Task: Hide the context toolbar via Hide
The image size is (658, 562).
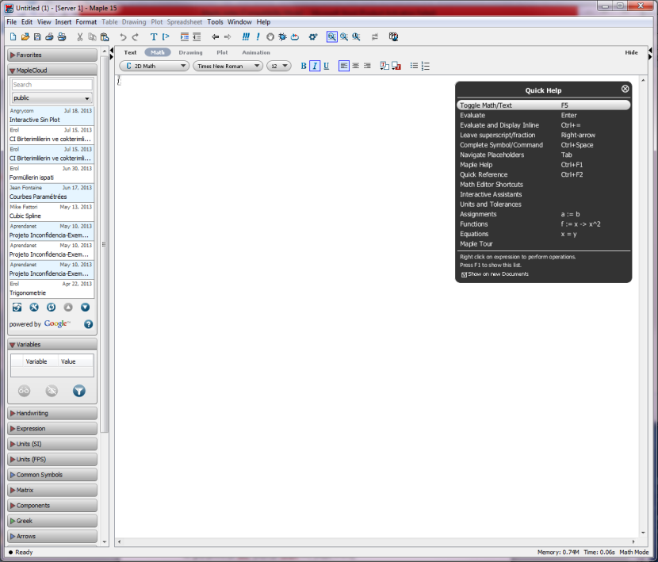Action: [x=631, y=52]
